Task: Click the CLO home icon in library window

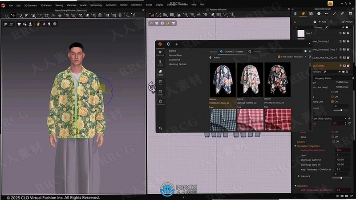Action: click(x=160, y=44)
